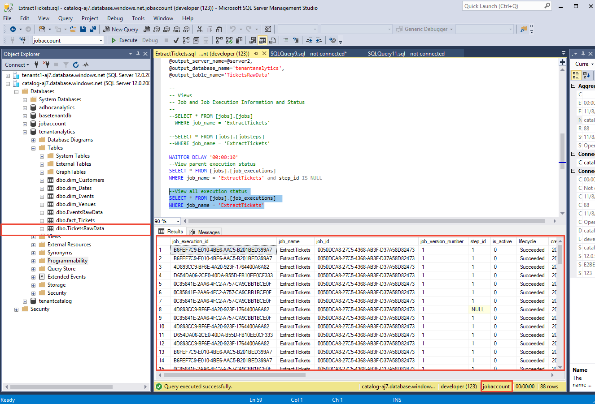Close the ExtractTickets.sql tab

(264, 54)
